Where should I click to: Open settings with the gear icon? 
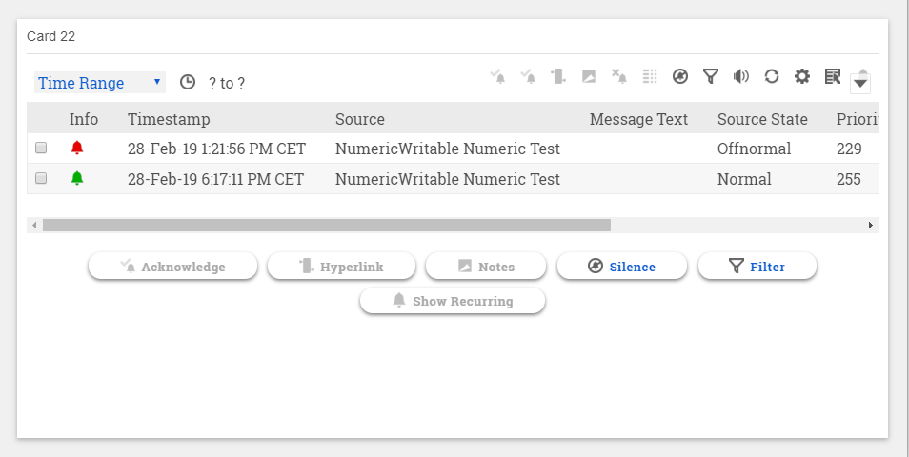802,76
